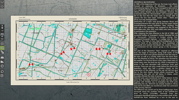Click the speaker icon below the text panel
Viewport: 179px width, 100px height.
pyautogui.click(x=132, y=98)
